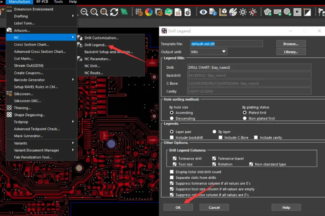325x216 pixels.
Task: Click the NC Parameters icon in submenu
Action: point(81,59)
